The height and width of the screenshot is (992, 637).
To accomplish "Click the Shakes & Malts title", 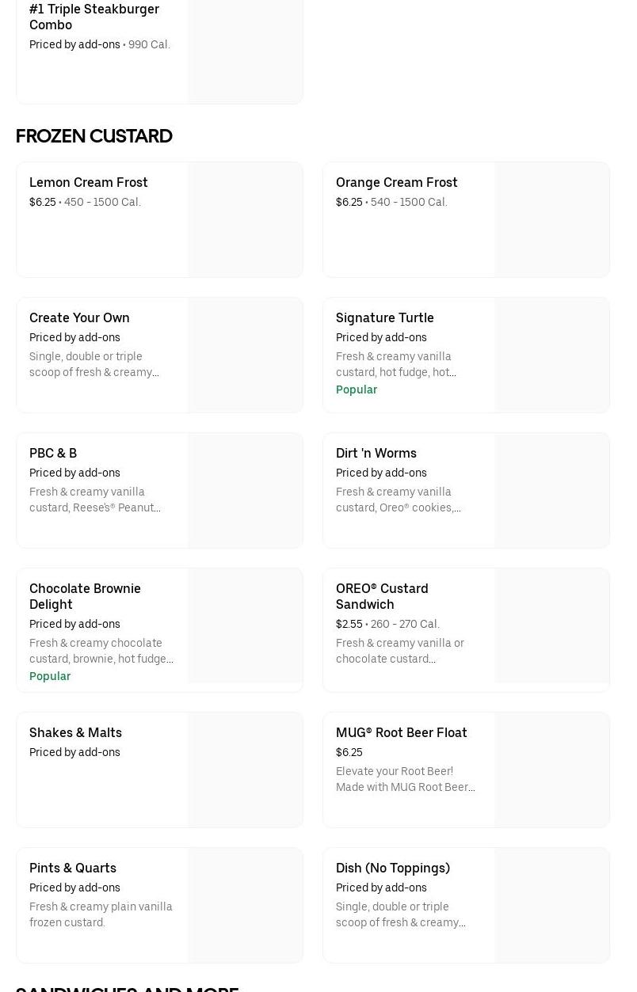I will (75, 732).
